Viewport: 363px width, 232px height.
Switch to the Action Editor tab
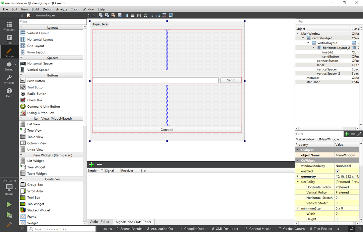100,222
